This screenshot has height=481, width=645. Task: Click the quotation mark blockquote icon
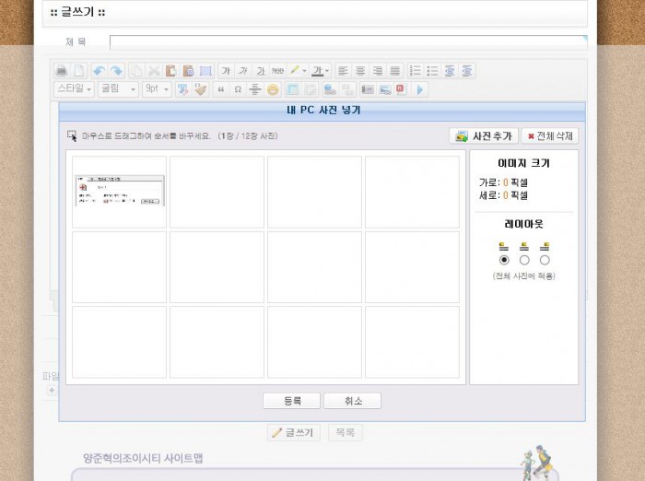[x=220, y=89]
